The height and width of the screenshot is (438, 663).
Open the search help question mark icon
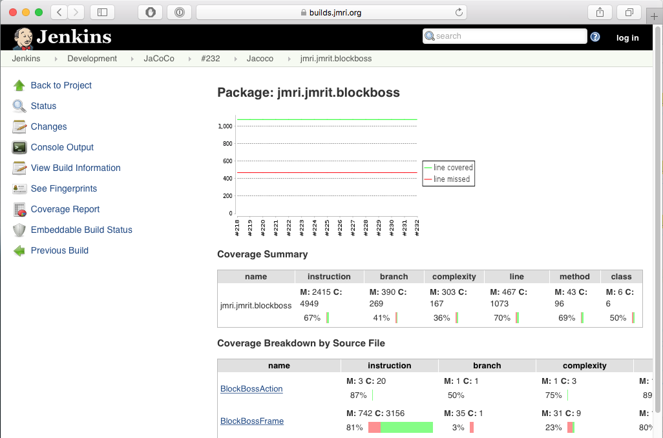coord(595,36)
